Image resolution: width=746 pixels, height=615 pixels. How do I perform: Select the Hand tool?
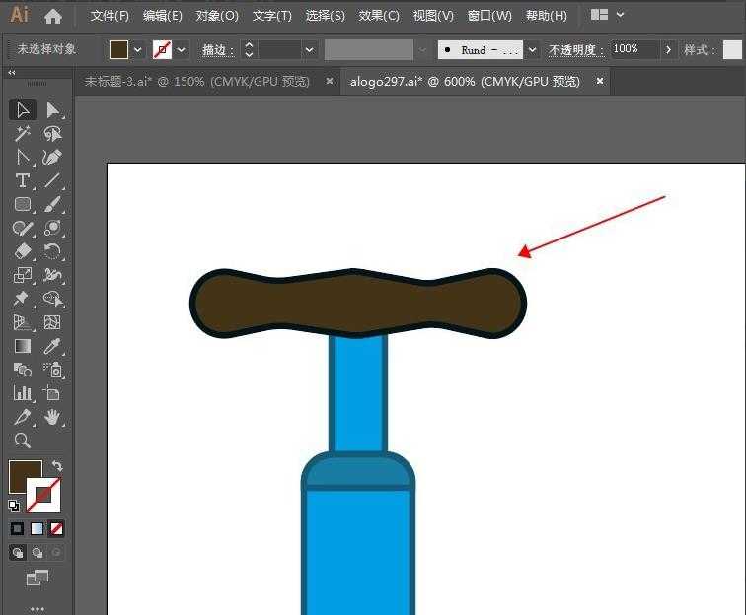pos(52,417)
